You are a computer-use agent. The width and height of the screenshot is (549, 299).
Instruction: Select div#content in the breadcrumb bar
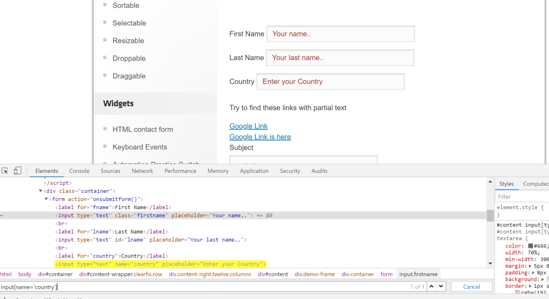pos(272,274)
